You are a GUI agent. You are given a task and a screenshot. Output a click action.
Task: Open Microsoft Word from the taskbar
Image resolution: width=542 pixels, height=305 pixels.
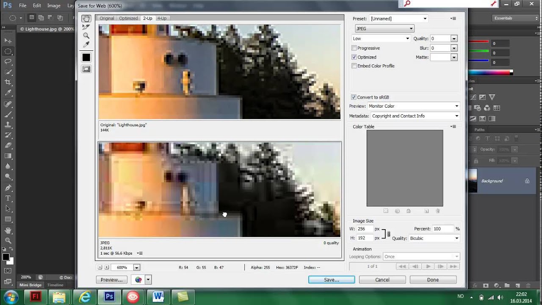point(158,297)
